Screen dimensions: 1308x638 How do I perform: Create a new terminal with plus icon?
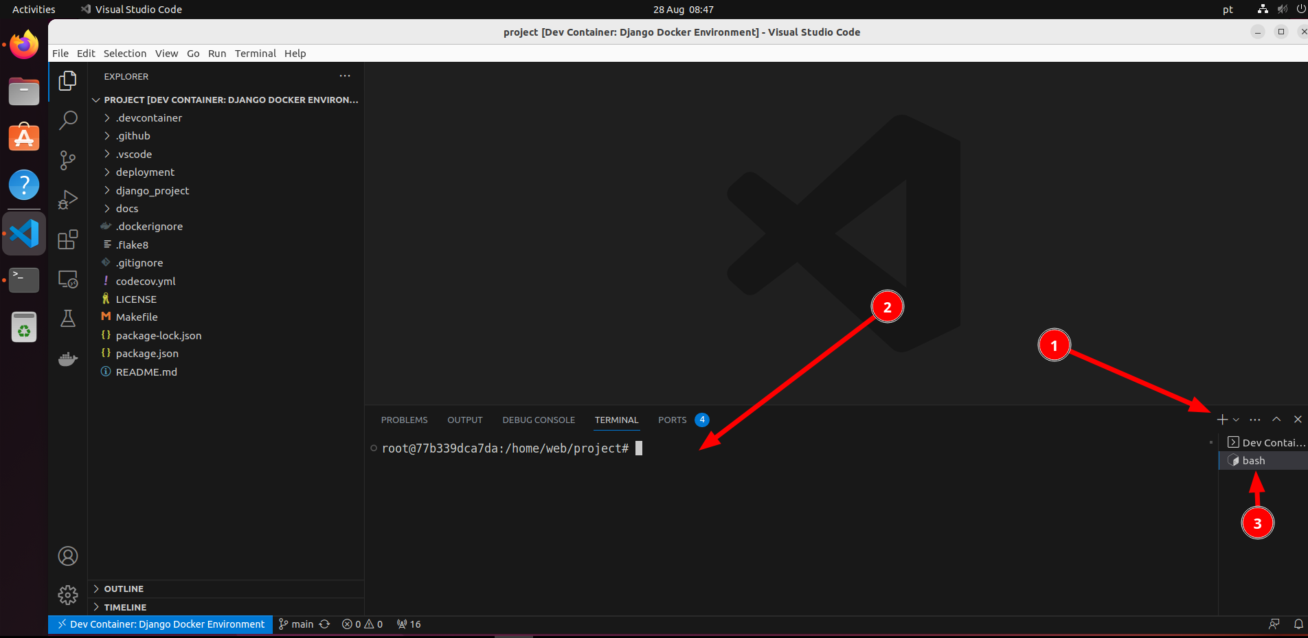(1222, 420)
